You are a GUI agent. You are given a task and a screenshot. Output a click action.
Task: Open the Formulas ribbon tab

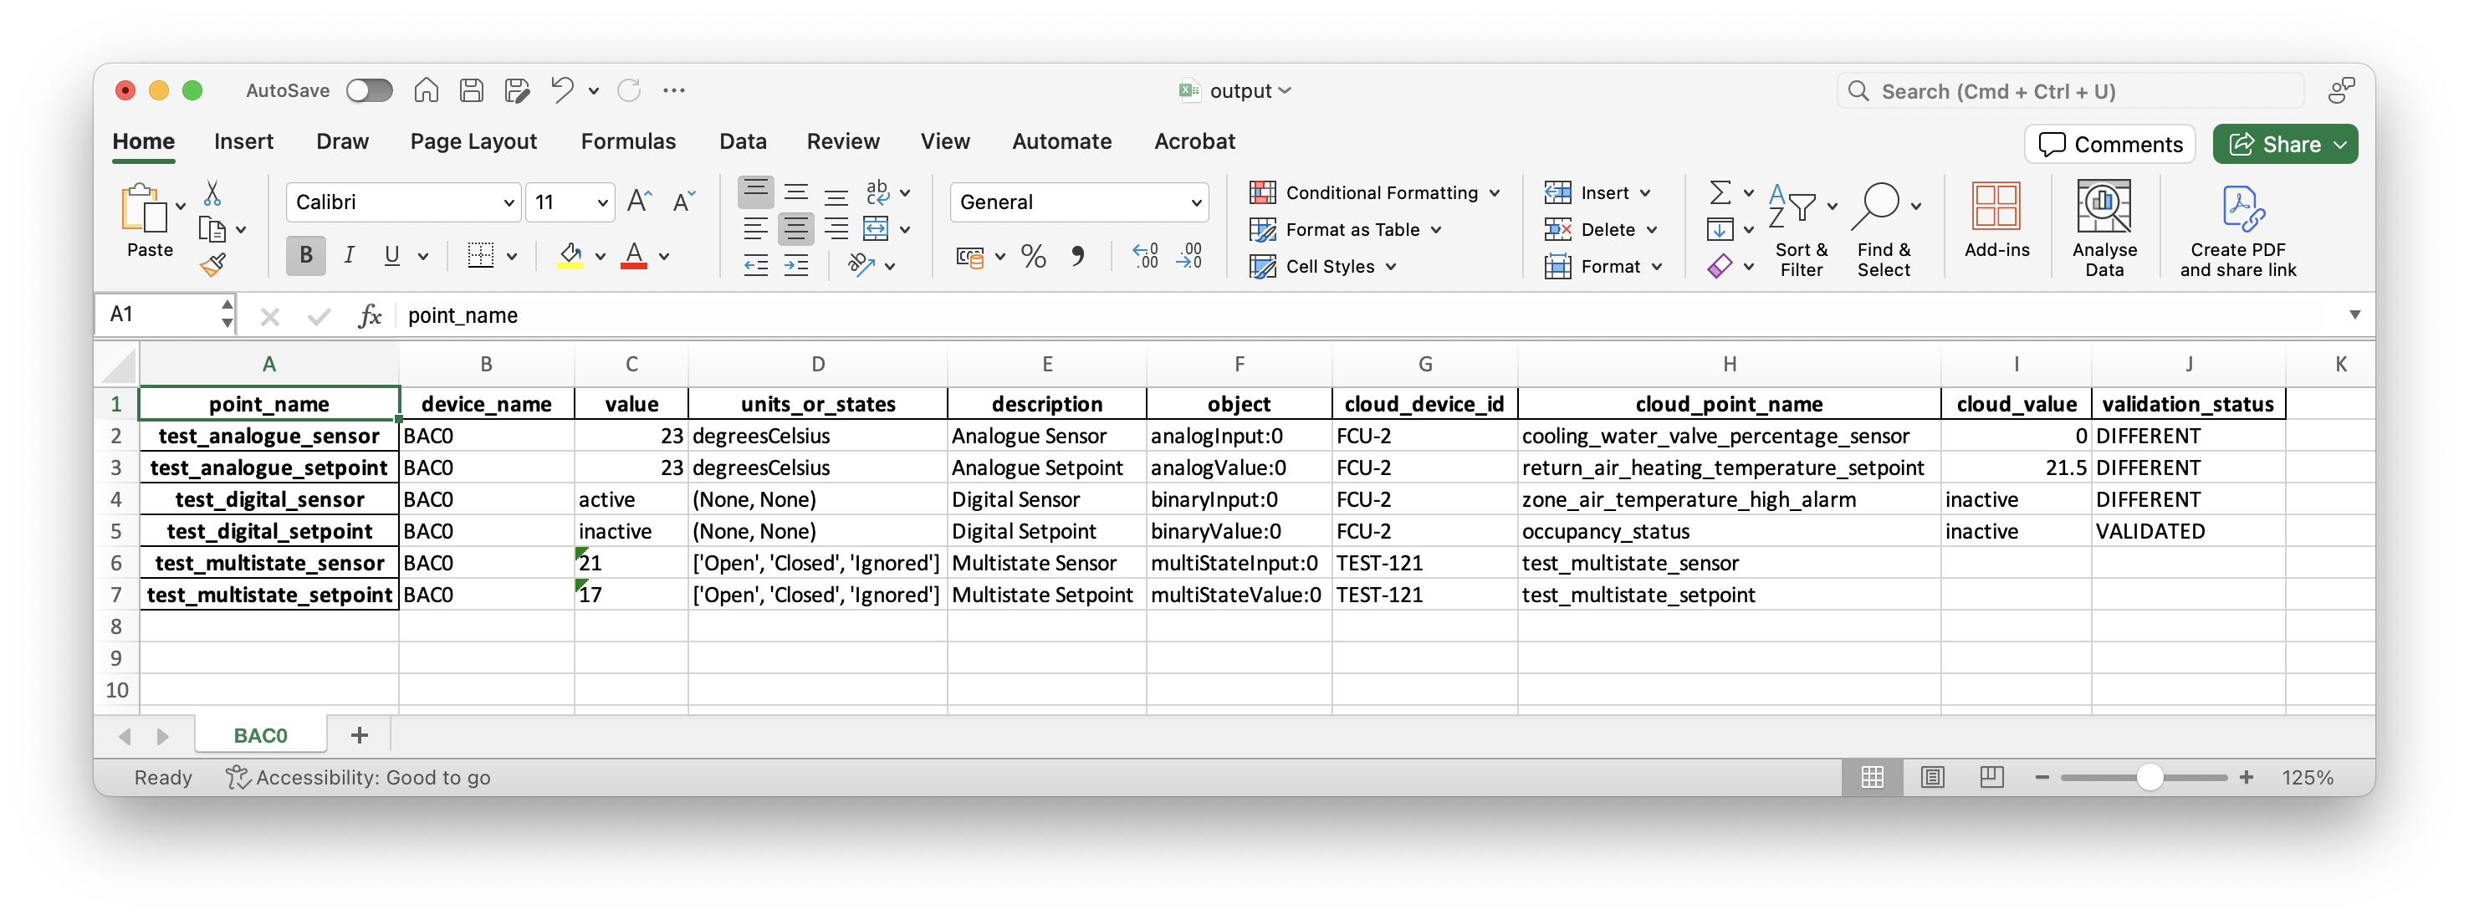[x=628, y=142]
